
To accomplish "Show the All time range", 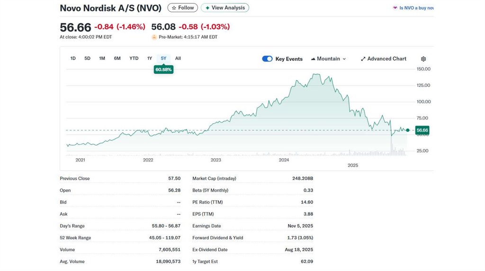I will point(178,59).
